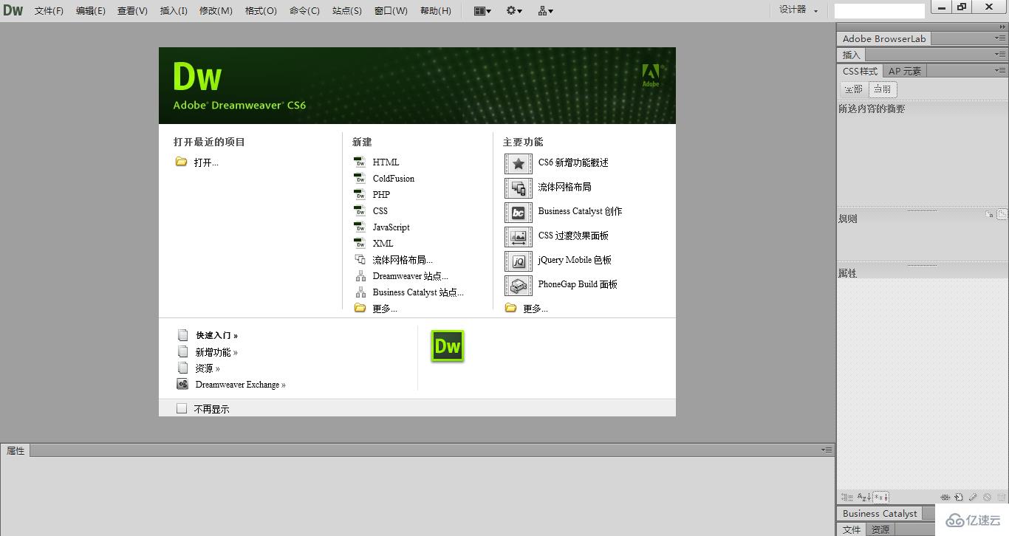Viewport: 1009px width, 536px height.
Task: Open the 编辑(E) menu
Action: click(91, 10)
